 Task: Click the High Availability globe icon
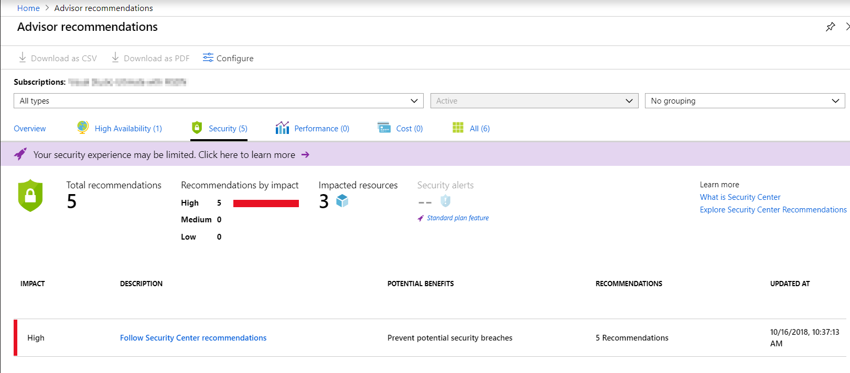(83, 127)
